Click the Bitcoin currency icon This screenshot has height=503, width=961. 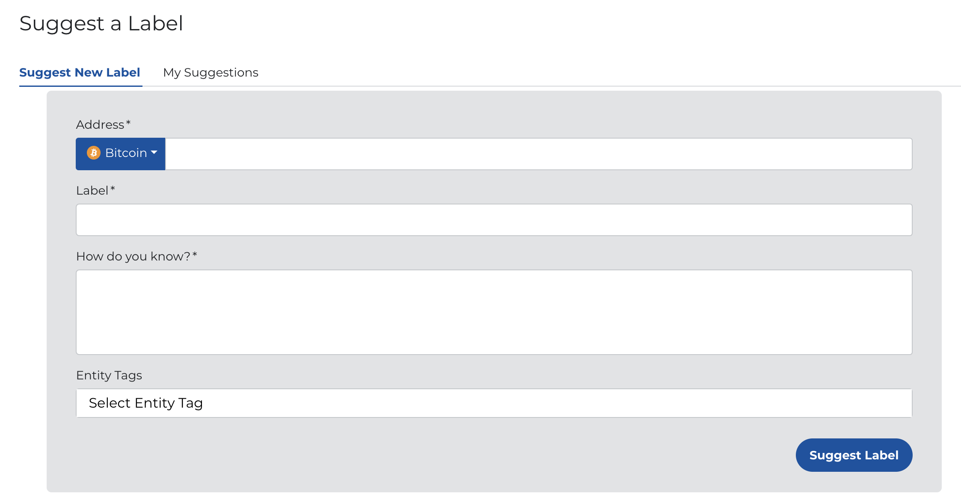tap(94, 153)
